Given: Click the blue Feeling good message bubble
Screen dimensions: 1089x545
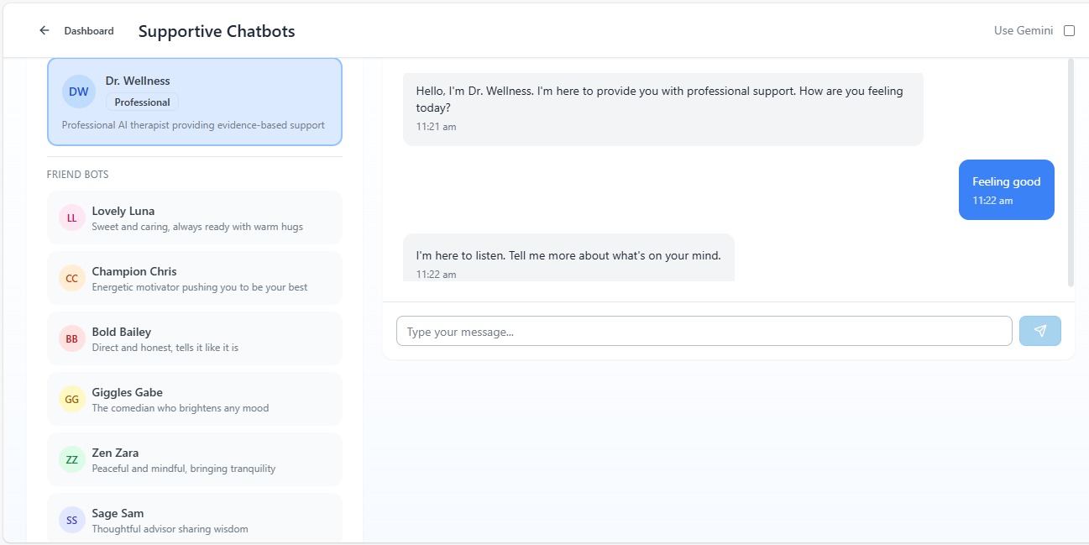Looking at the screenshot, I should point(1006,190).
